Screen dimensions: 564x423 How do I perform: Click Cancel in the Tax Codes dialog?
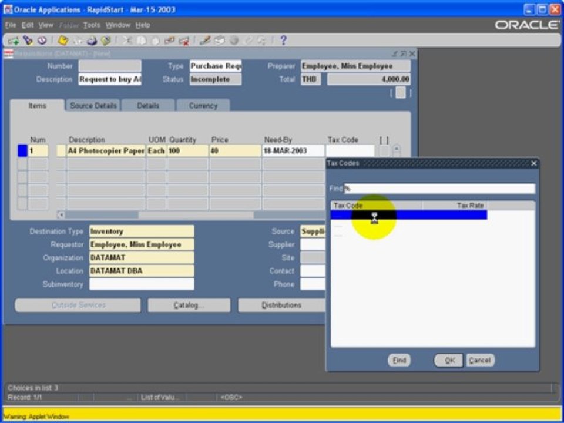[x=480, y=360]
